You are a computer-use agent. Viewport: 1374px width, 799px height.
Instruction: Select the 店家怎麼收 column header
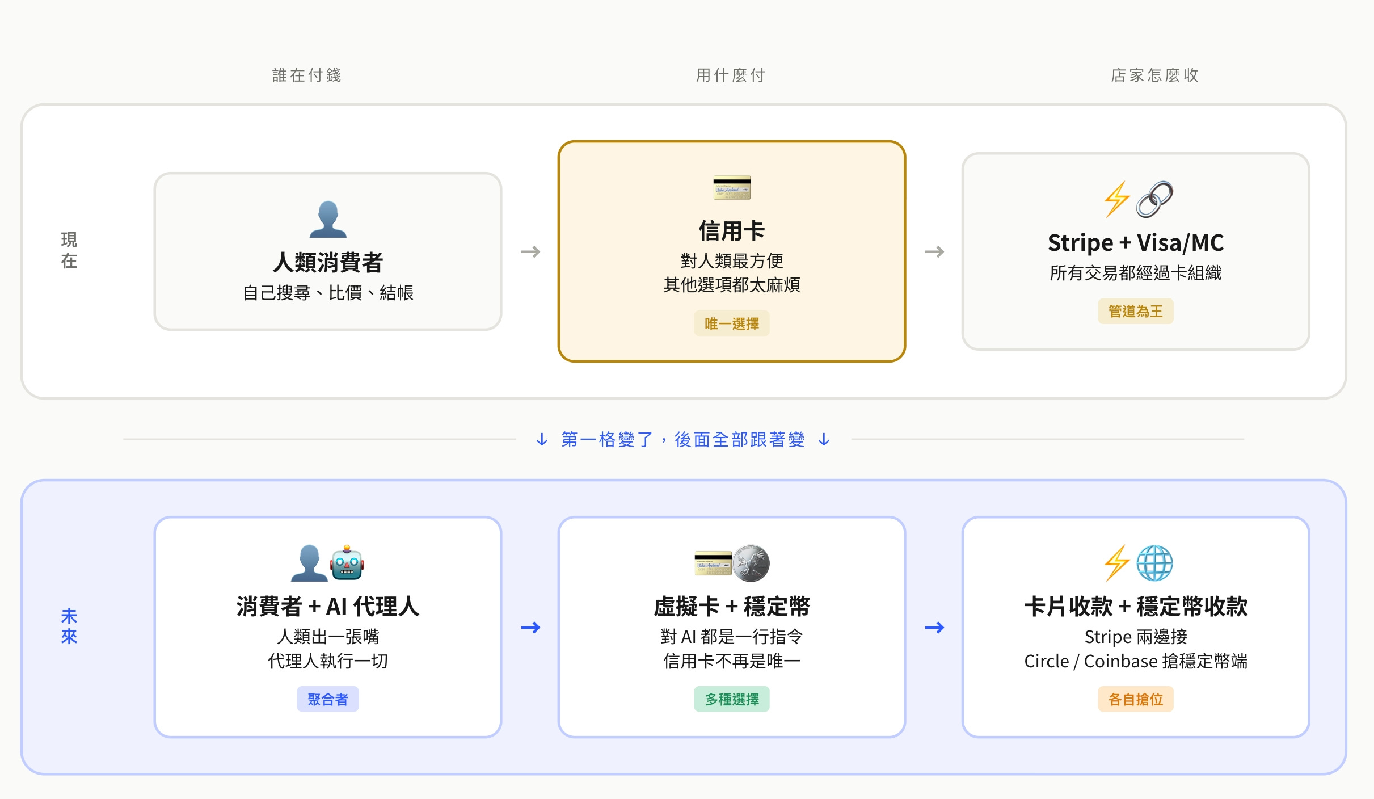[1154, 75]
